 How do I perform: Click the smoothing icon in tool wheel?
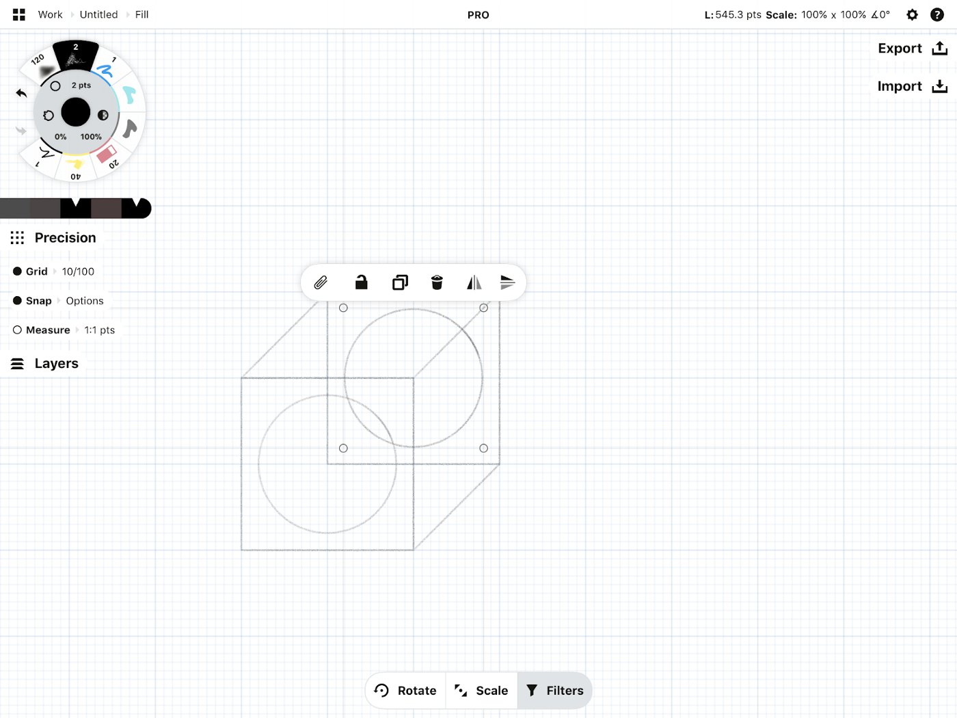[x=49, y=116]
